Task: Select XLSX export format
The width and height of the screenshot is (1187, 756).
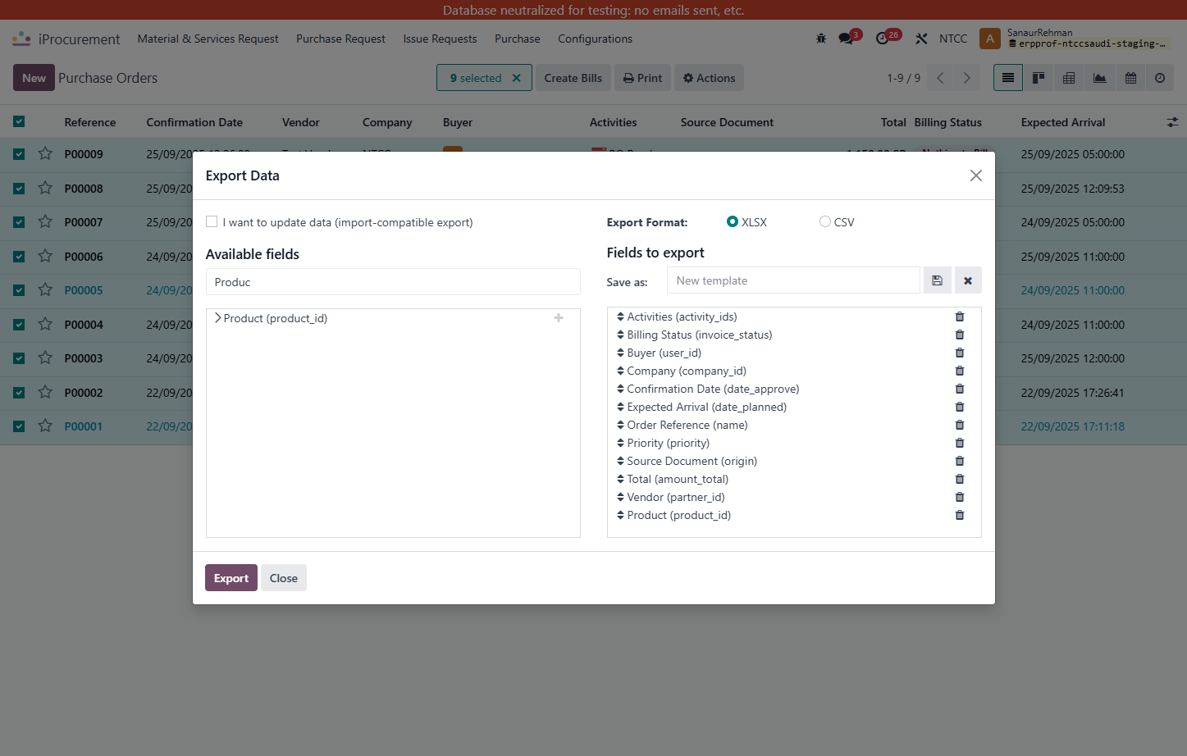Action: 733,221
